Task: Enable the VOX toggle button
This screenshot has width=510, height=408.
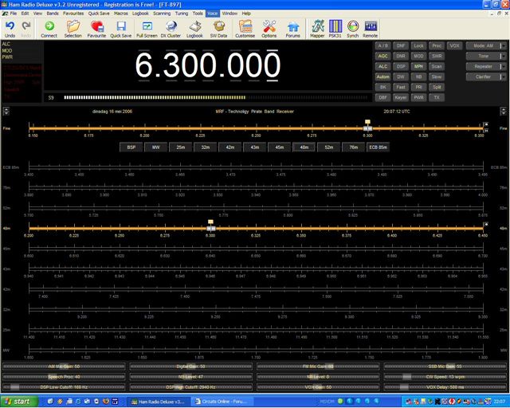Action: (x=454, y=46)
